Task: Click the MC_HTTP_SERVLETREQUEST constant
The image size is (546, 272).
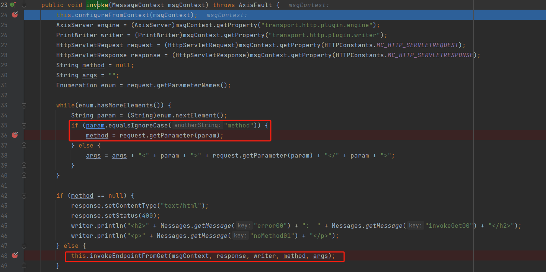Action: tap(423, 45)
